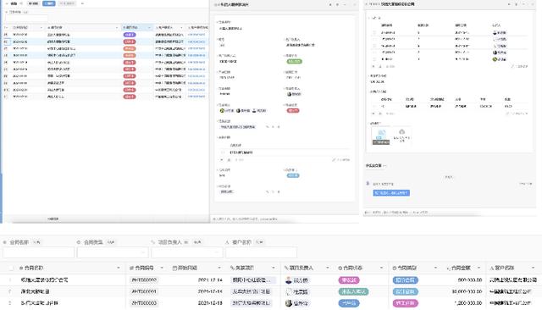
Task: Open the 项目负责人 filter combo box
Action: (187, 252)
